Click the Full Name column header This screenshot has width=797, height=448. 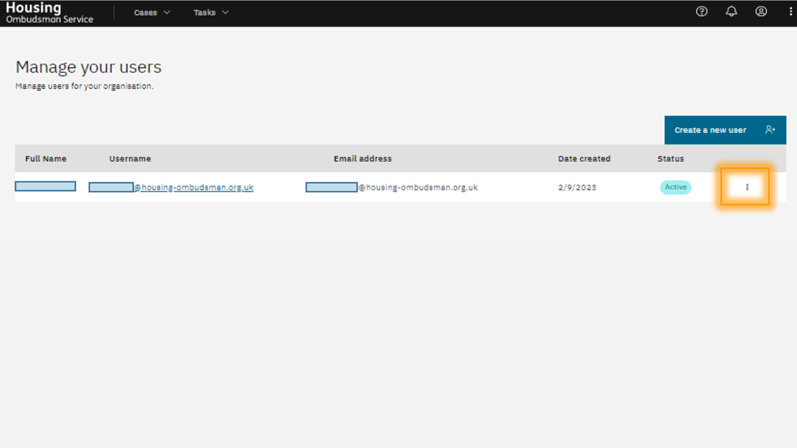(46, 158)
